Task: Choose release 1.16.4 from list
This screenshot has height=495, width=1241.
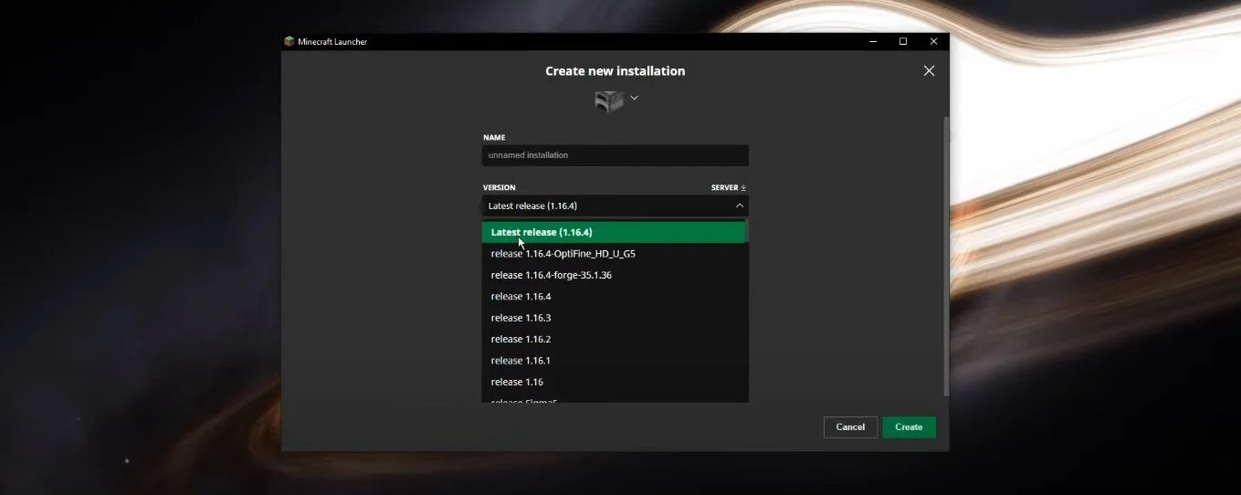Action: (614, 296)
